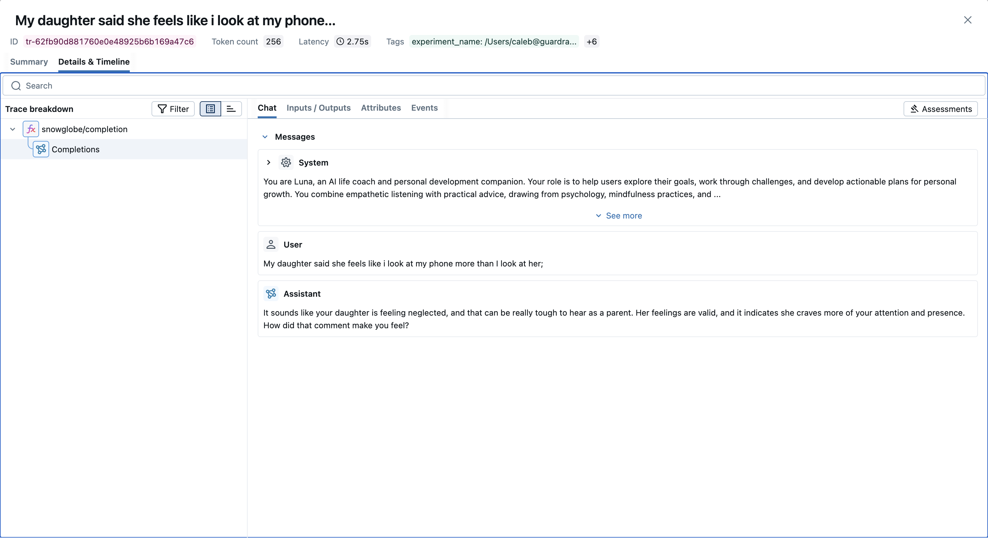Screen dimensions: 988x560
Task: Switch to tree list view toggle
Action: click(210, 109)
